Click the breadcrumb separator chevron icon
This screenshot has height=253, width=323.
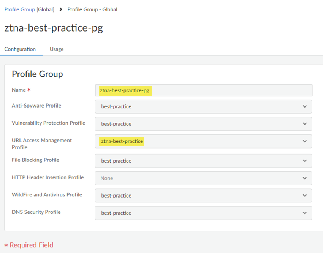(61, 9)
